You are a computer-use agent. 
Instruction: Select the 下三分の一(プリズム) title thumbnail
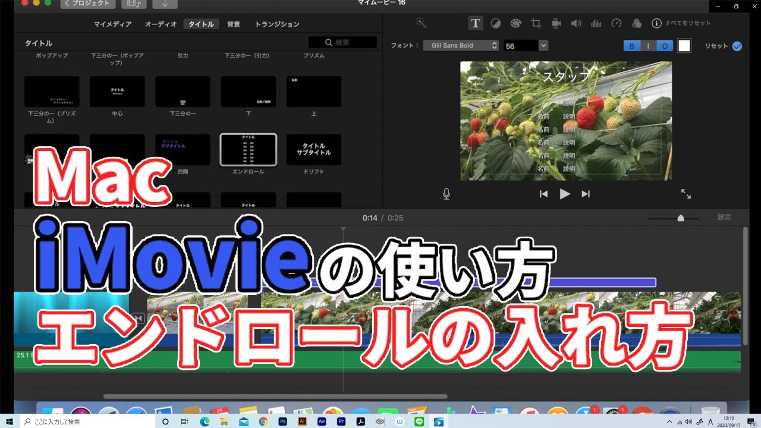(52, 92)
